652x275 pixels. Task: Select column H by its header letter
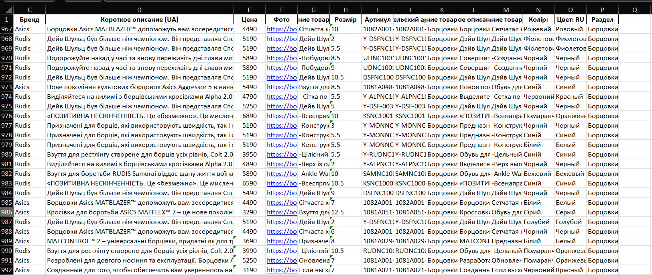346,10
